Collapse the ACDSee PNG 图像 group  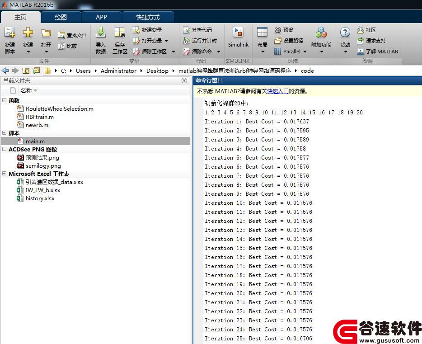[5, 149]
